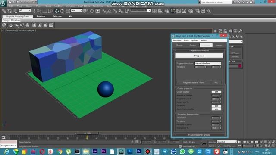Viewport: 276px width, 155px height.
Task: Click the Align tool icon
Action: pyautogui.click(x=160, y=11)
